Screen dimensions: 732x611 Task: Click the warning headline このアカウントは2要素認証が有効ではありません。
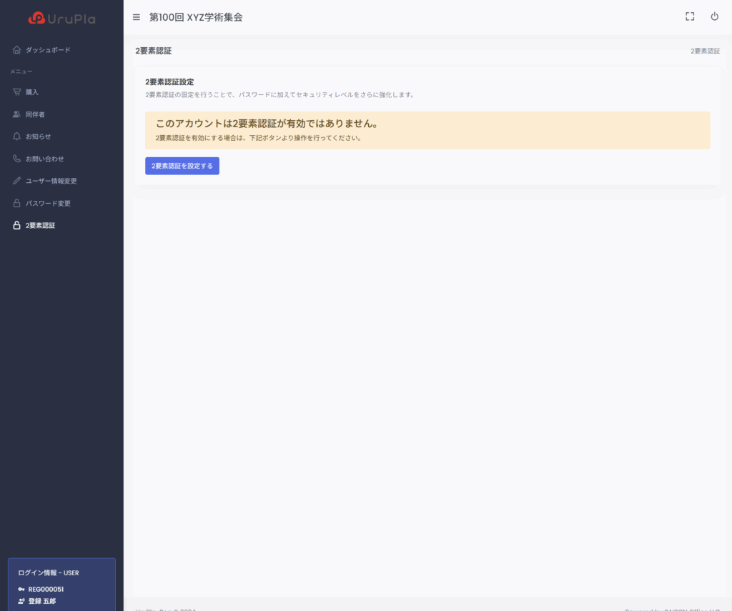point(267,123)
